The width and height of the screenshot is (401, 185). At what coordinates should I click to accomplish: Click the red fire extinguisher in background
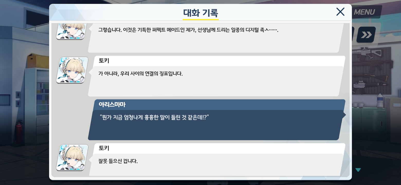(x=19, y=134)
